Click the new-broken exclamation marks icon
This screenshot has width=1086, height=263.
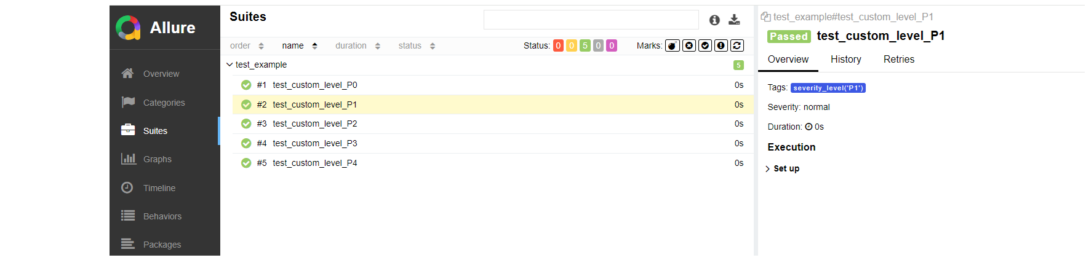pos(721,45)
